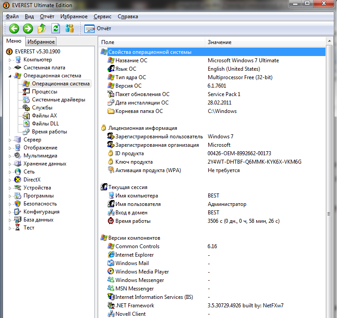The image size is (337, 318).
Task: Select the Свойства операционной системы header row
Action: click(213, 52)
